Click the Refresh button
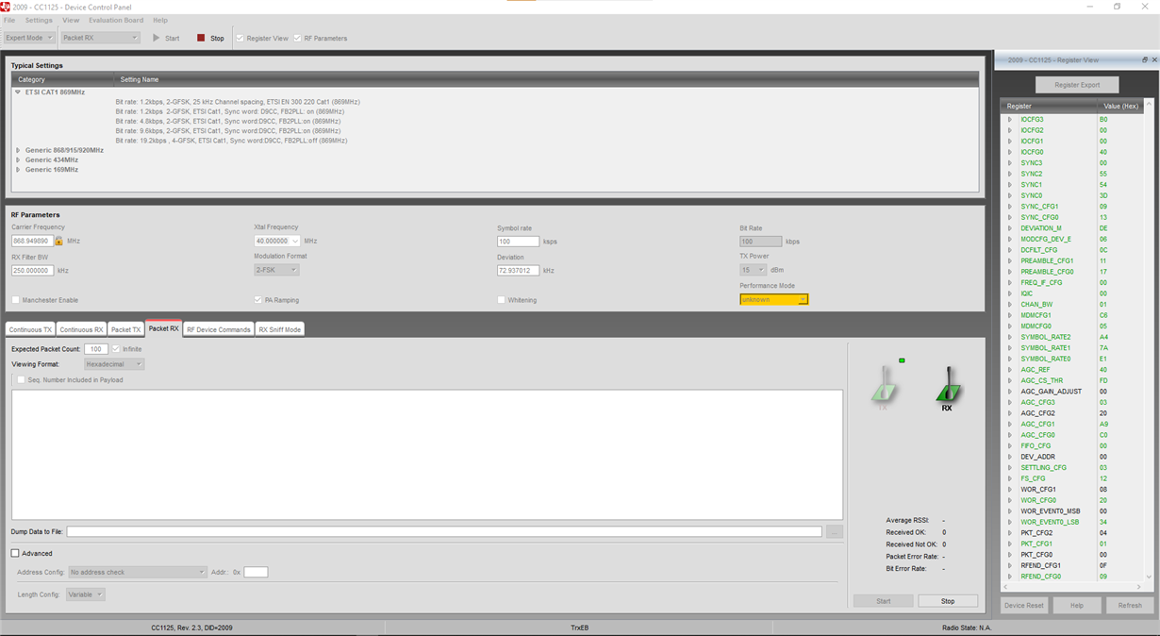 (x=1130, y=606)
